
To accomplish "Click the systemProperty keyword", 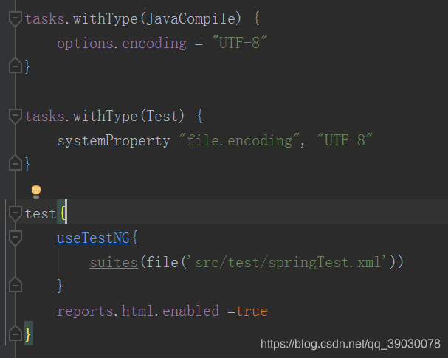I will pos(114,141).
